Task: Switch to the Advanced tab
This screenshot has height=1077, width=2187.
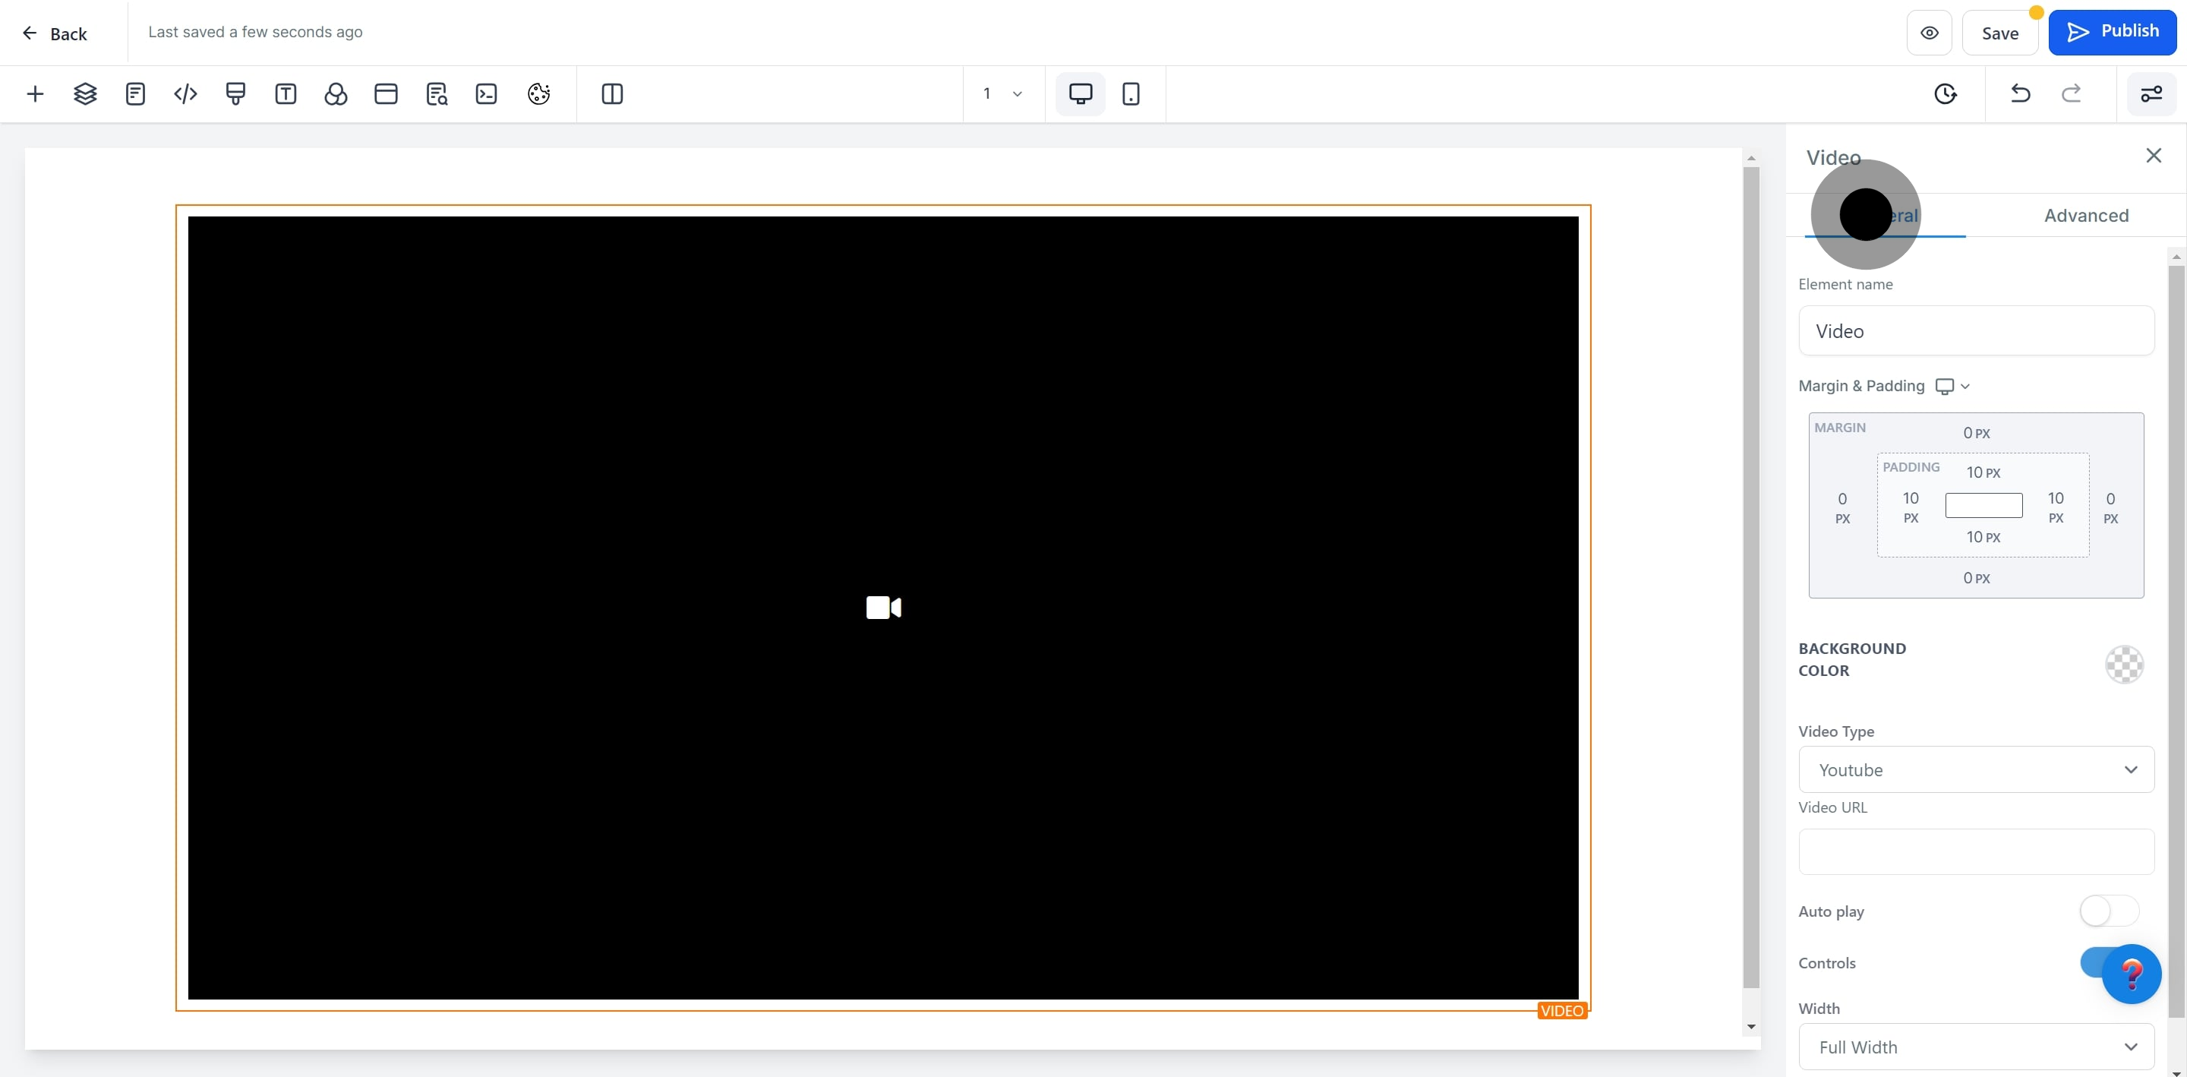Action: pyautogui.click(x=2085, y=216)
